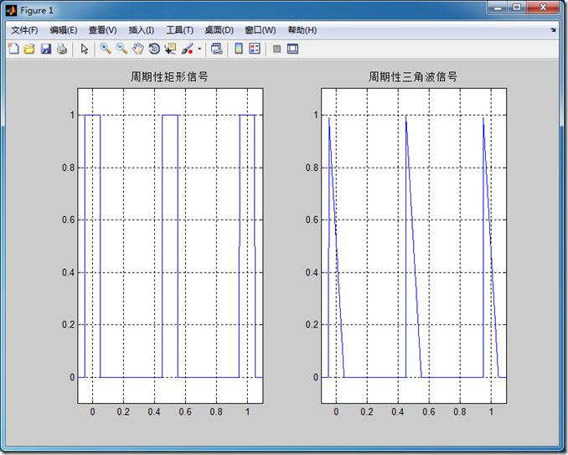
Task: Open the 查看(V) menu
Action: pyautogui.click(x=102, y=30)
